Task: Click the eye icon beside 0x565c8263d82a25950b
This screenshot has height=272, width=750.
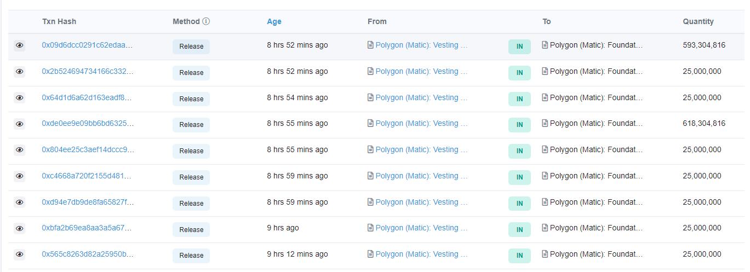Action: pos(20,254)
